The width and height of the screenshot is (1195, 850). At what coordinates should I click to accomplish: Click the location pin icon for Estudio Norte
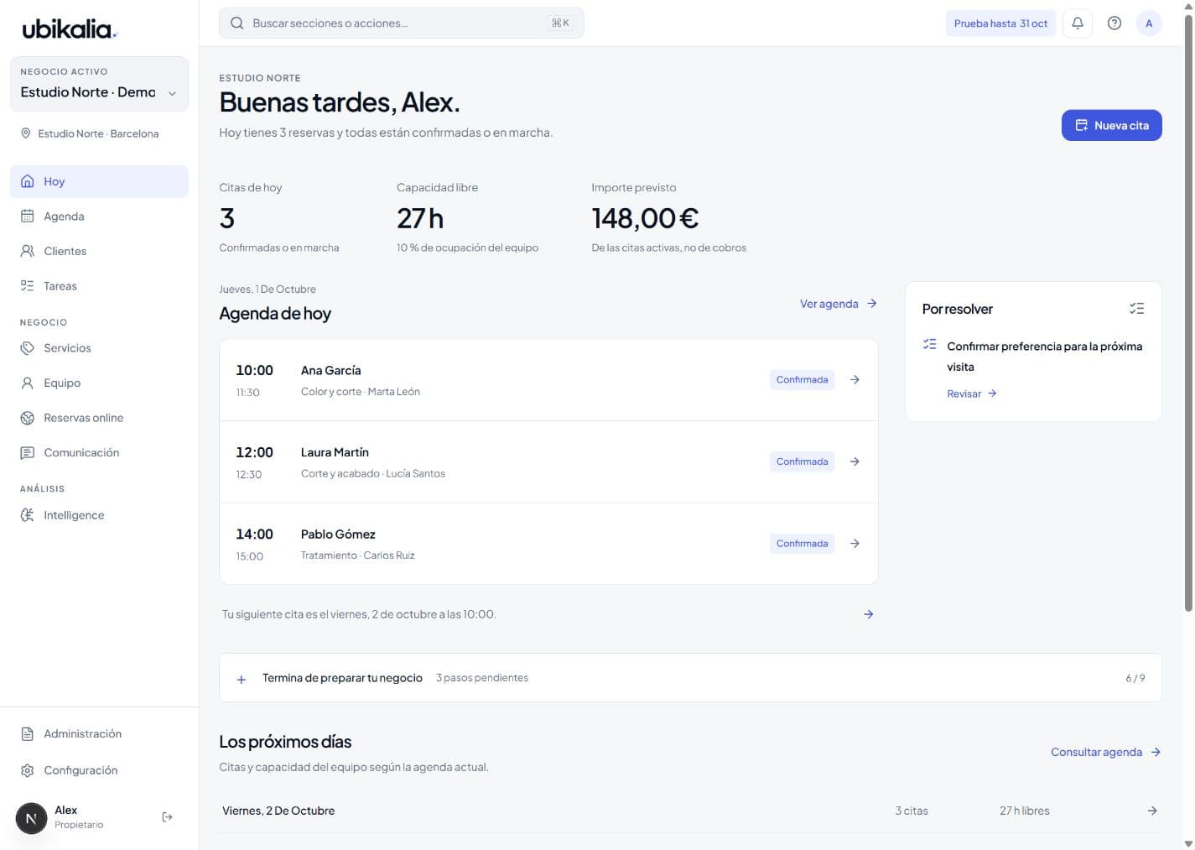point(26,133)
